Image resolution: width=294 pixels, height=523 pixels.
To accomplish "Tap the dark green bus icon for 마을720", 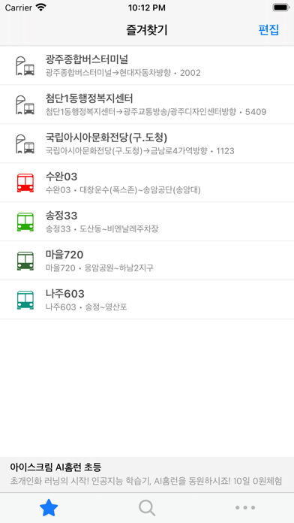I will 25,261.
